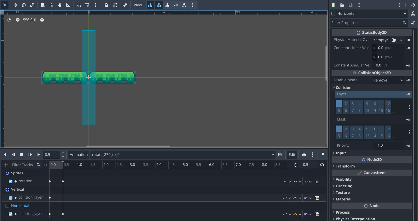The height and width of the screenshot is (221, 418).
Task: Select the Move tool in the toolbar
Action: click(x=15, y=5)
